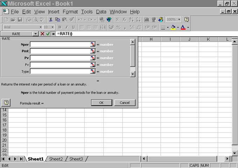Click the Type field range selector icon

pyautogui.click(x=93, y=71)
